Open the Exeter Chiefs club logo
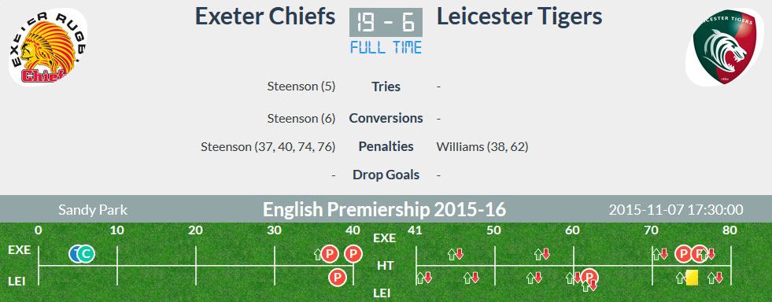 click(x=48, y=46)
